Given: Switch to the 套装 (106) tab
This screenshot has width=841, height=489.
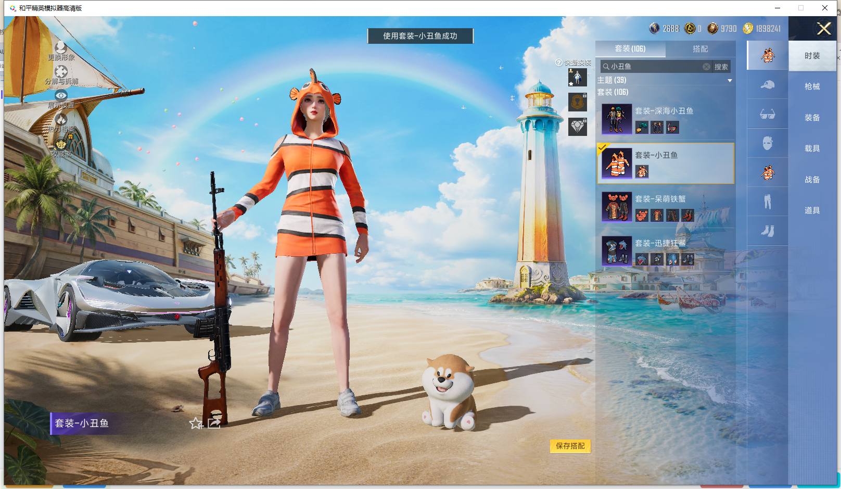Looking at the screenshot, I should [x=630, y=48].
